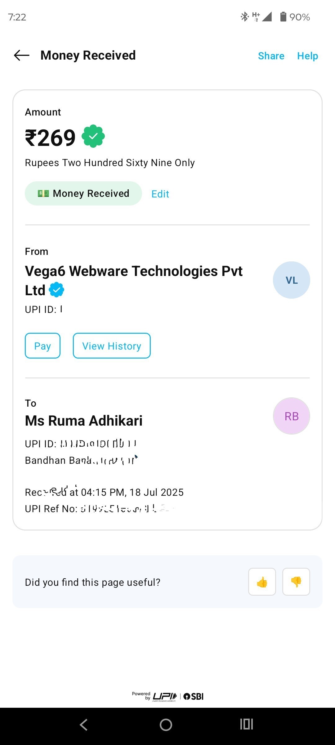Tap the back arrow in header
The height and width of the screenshot is (745, 335).
click(x=22, y=56)
